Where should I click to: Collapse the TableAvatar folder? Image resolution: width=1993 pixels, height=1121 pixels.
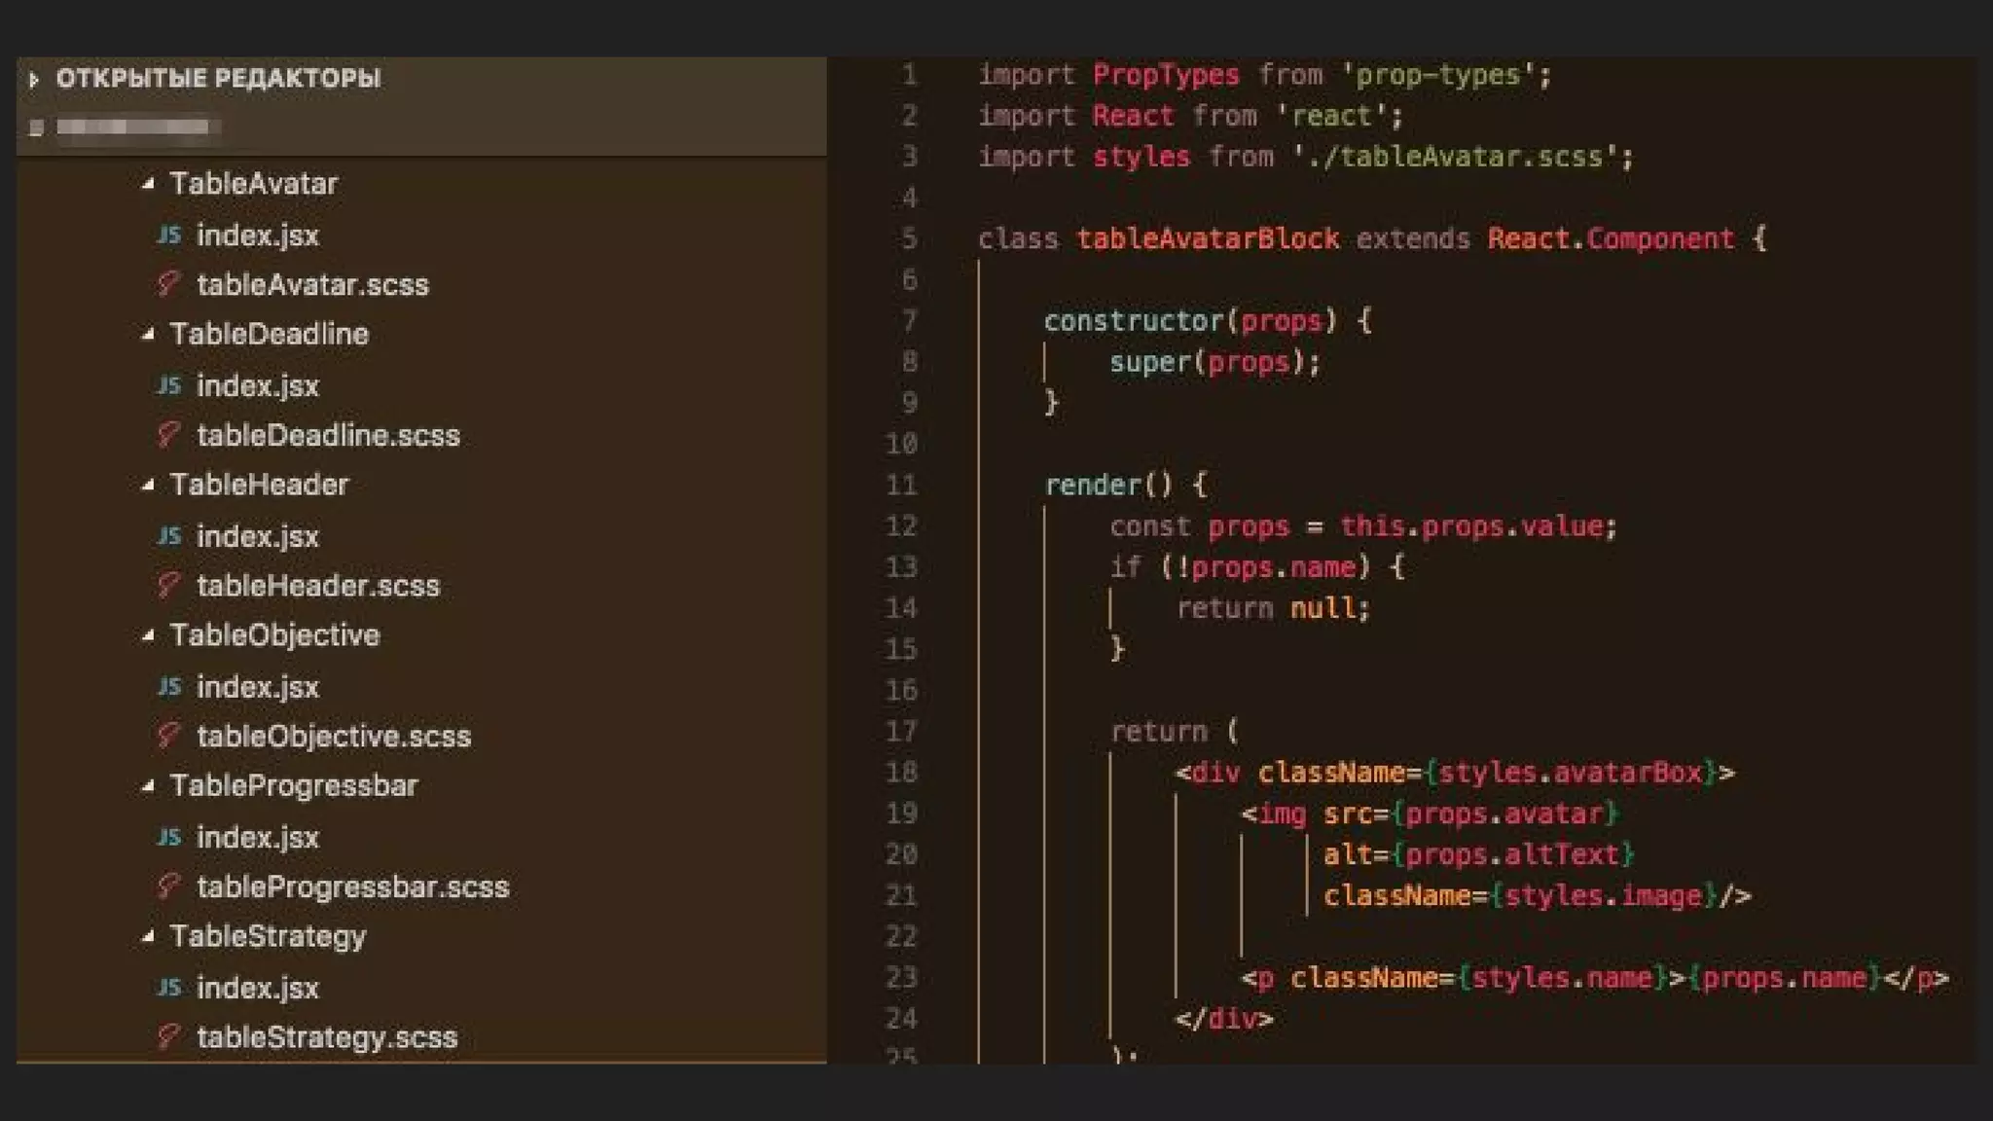[x=148, y=183]
